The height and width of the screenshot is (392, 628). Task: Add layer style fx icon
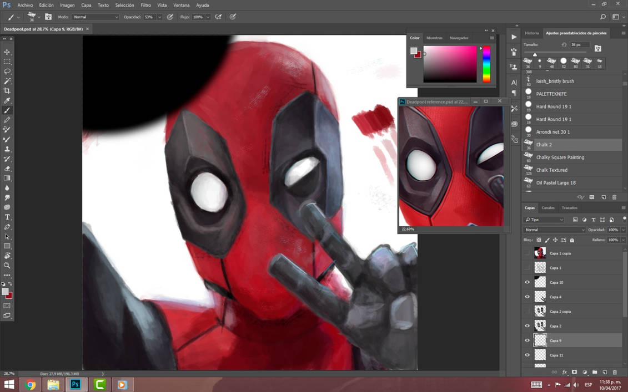click(x=564, y=372)
